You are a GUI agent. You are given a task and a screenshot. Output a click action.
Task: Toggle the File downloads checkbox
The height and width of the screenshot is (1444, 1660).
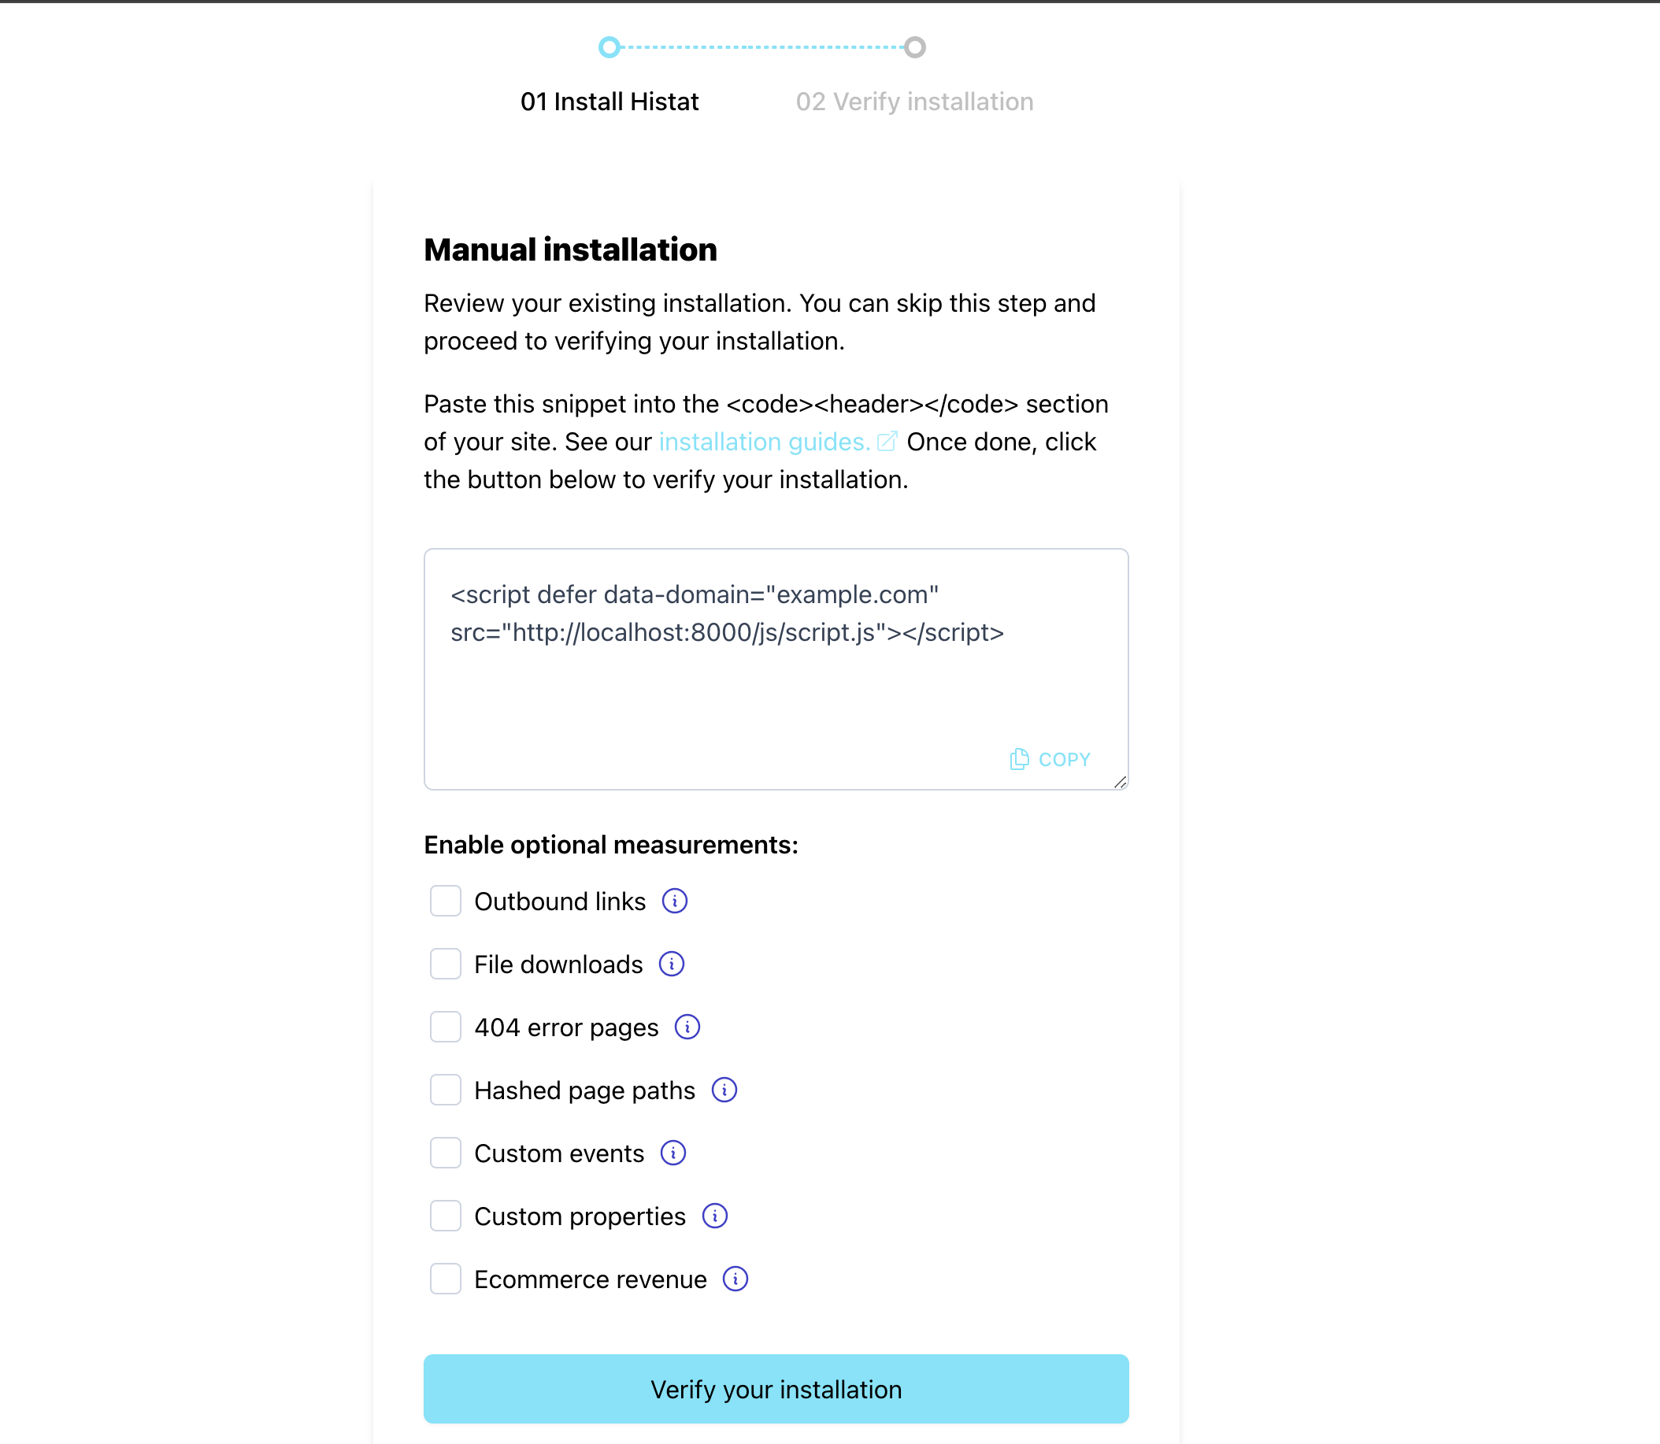coord(443,964)
